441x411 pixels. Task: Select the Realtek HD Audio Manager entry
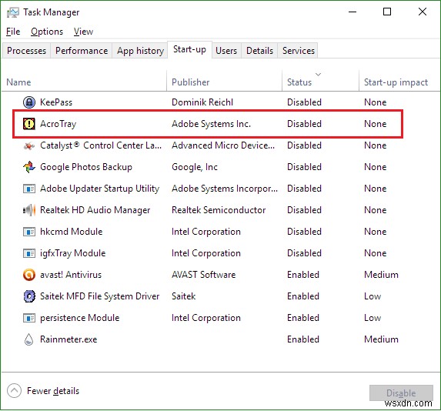(x=95, y=210)
